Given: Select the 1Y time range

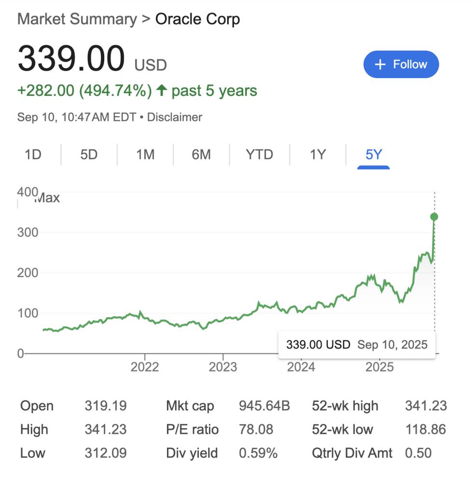Looking at the screenshot, I should pos(318,155).
